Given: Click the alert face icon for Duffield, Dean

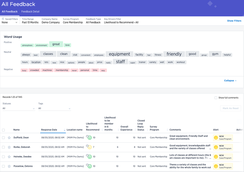Looking at the screenshot, I should pyautogui.click(x=215, y=138).
